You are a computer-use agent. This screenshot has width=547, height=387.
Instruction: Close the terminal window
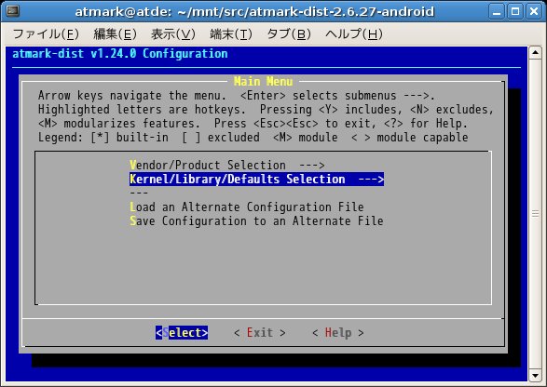(x=534, y=11)
